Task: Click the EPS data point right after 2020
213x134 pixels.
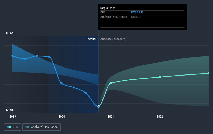Action: click(x=74, y=87)
